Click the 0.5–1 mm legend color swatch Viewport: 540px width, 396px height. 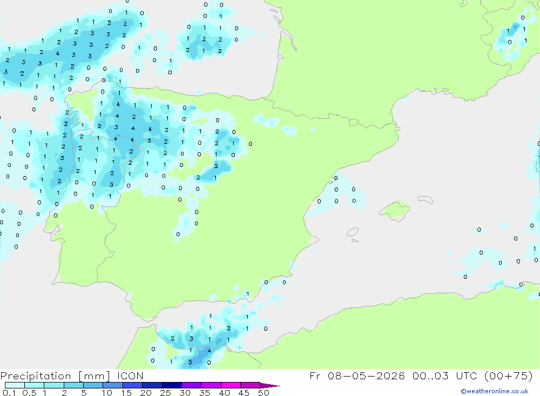click(35, 385)
